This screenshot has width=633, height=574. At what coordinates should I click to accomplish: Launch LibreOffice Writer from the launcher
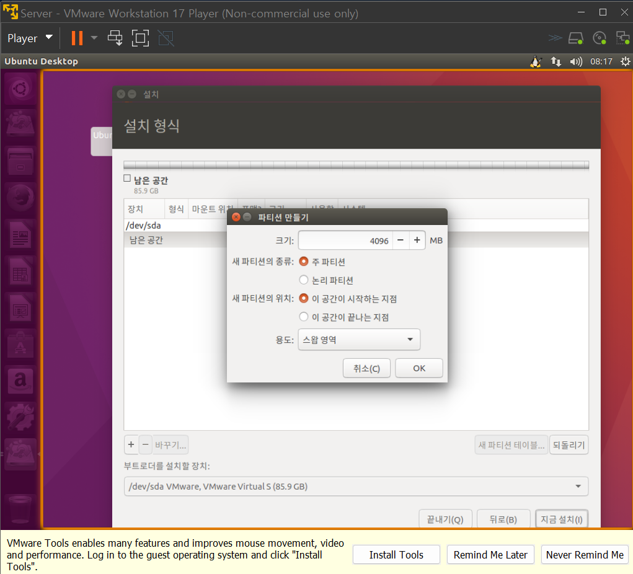pos(20,234)
